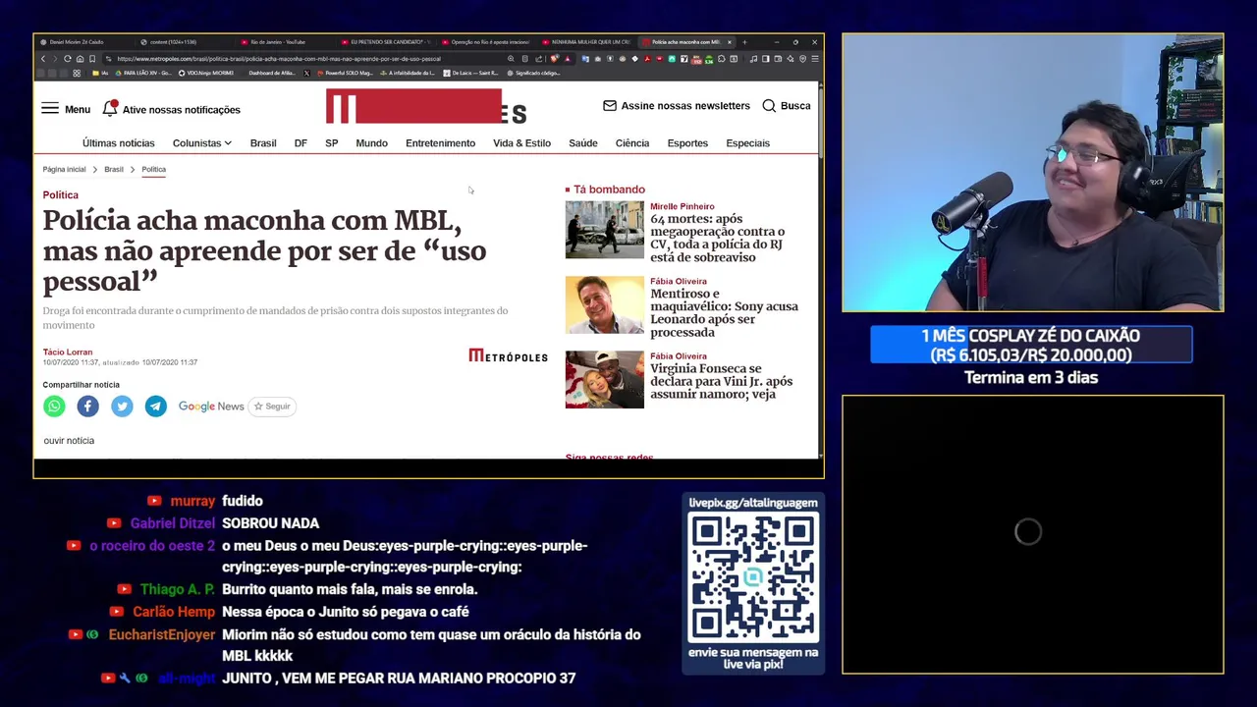Toggle the browser sidebar panel icon

click(x=766, y=59)
